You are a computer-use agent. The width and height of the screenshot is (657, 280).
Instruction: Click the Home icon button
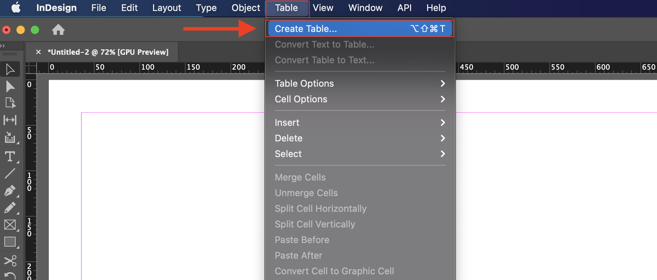click(58, 29)
